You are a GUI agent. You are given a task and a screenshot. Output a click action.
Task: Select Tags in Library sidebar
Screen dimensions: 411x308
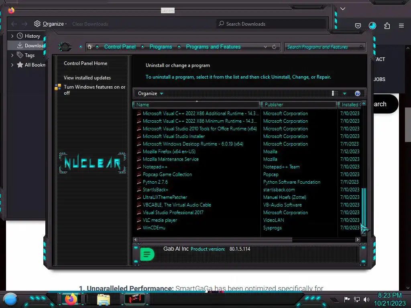click(x=26, y=55)
